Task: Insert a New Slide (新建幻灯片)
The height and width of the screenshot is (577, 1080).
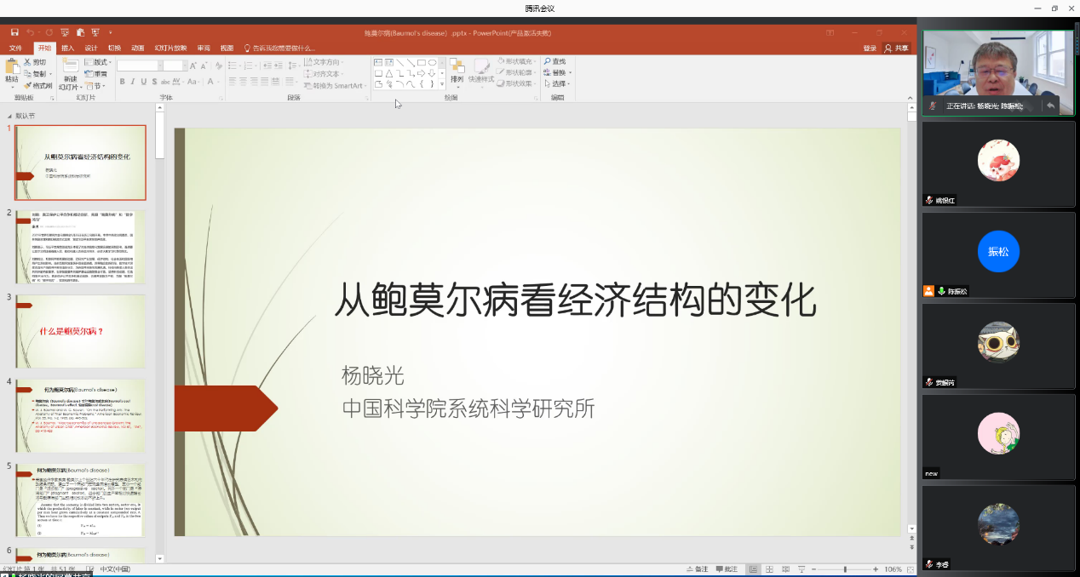Action: (x=70, y=75)
